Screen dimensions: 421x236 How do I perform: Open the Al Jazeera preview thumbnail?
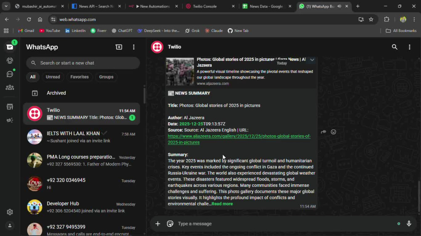pos(180,72)
